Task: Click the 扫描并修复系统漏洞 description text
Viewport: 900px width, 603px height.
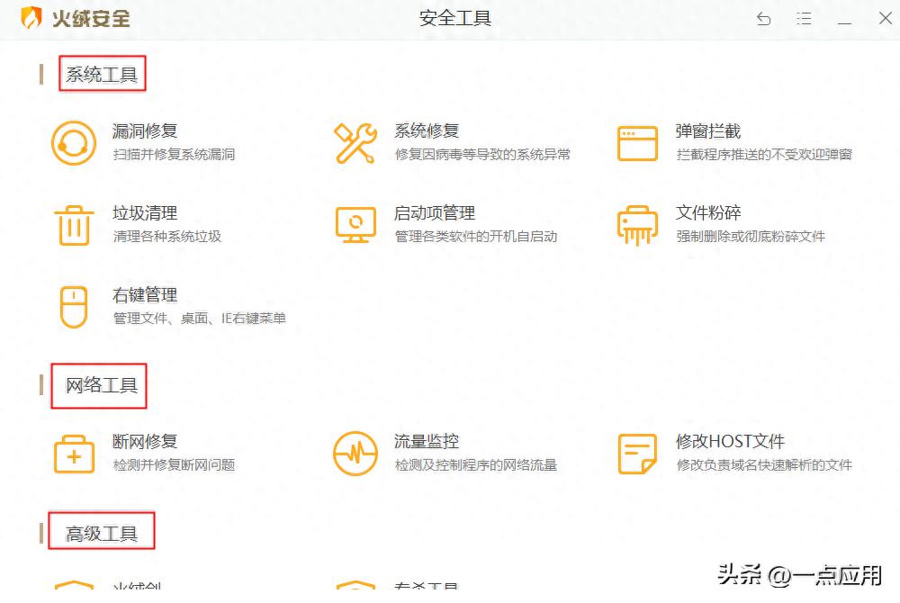Action: (174, 155)
